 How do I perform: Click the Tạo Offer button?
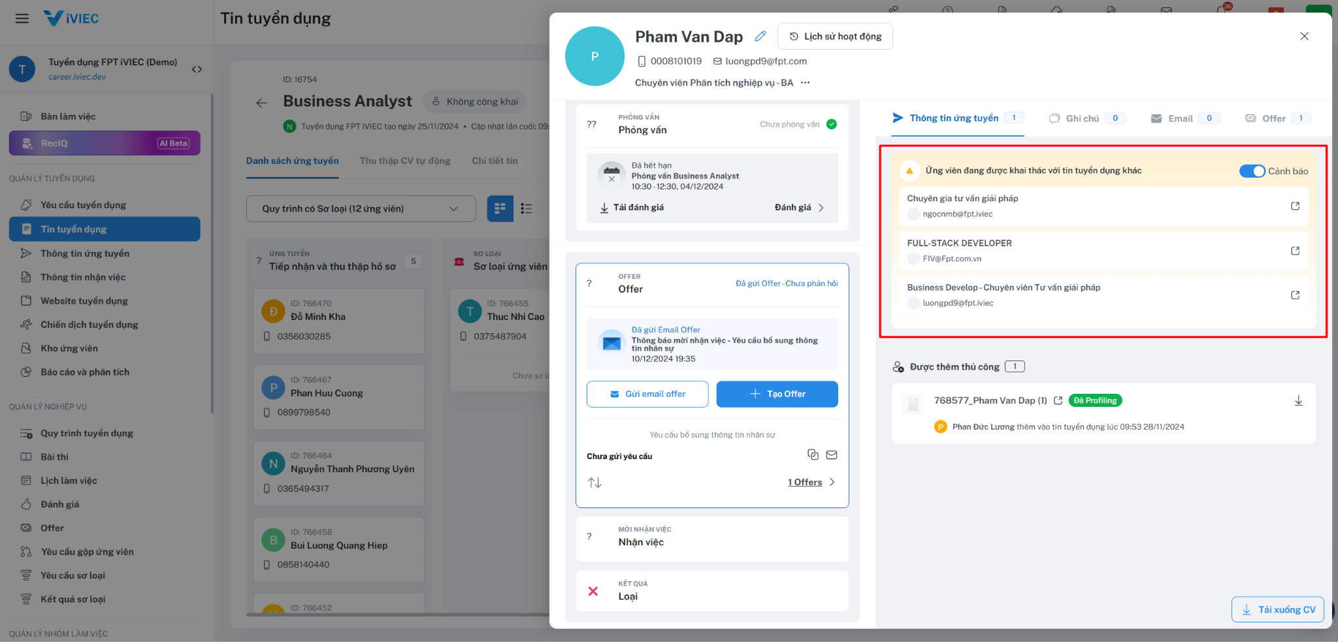tap(777, 394)
